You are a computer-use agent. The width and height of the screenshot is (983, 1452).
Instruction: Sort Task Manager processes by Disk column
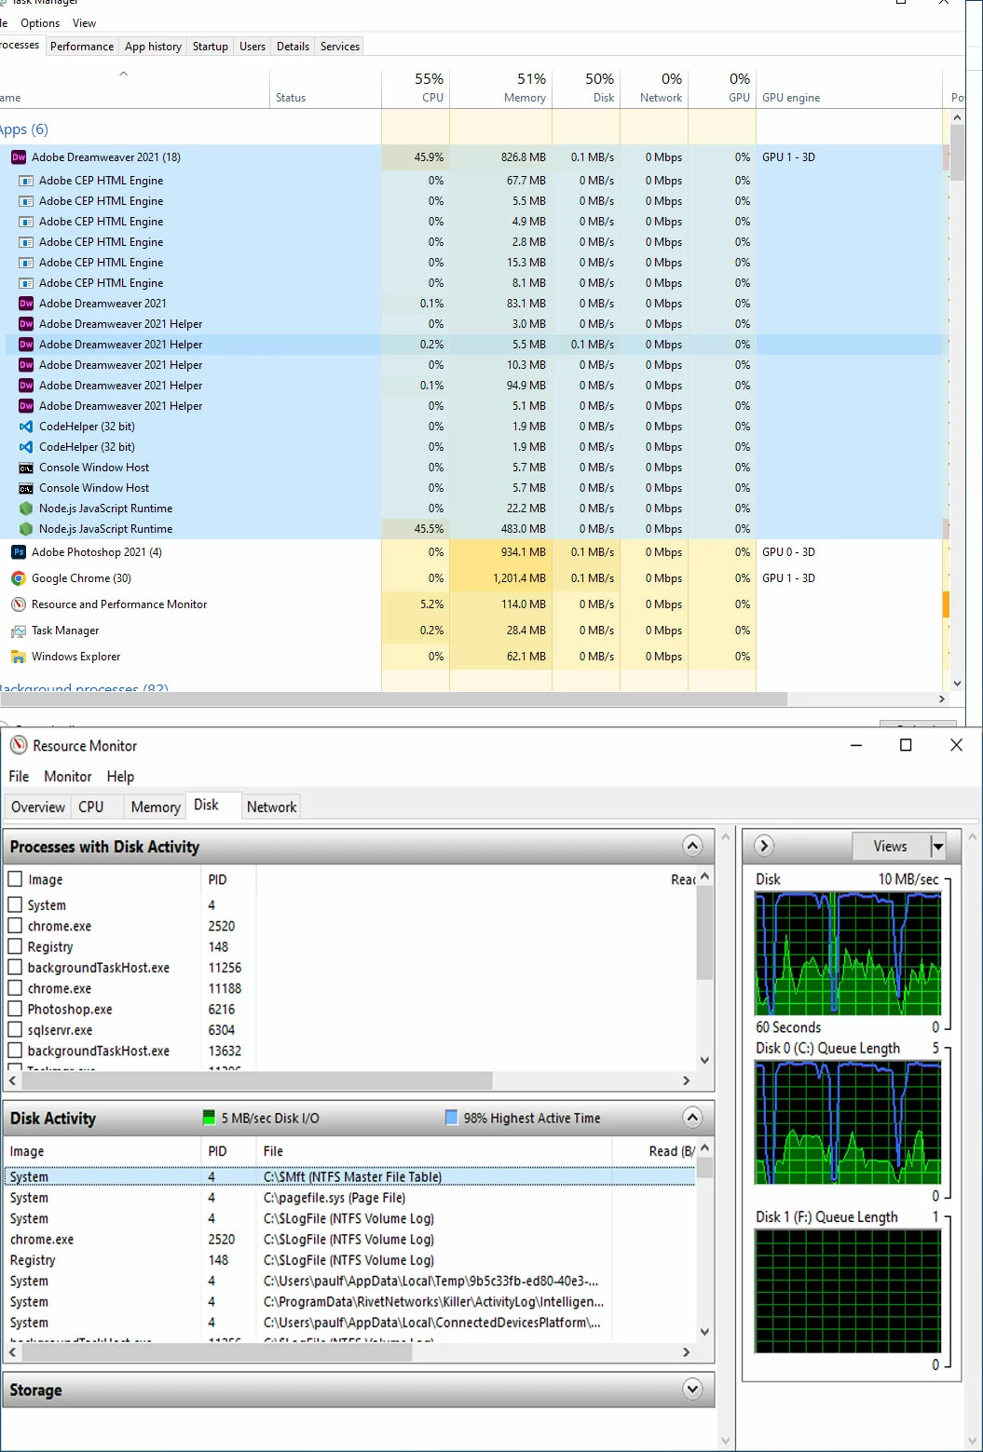586,88
